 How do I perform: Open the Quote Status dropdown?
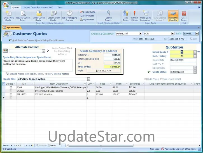[195, 72]
